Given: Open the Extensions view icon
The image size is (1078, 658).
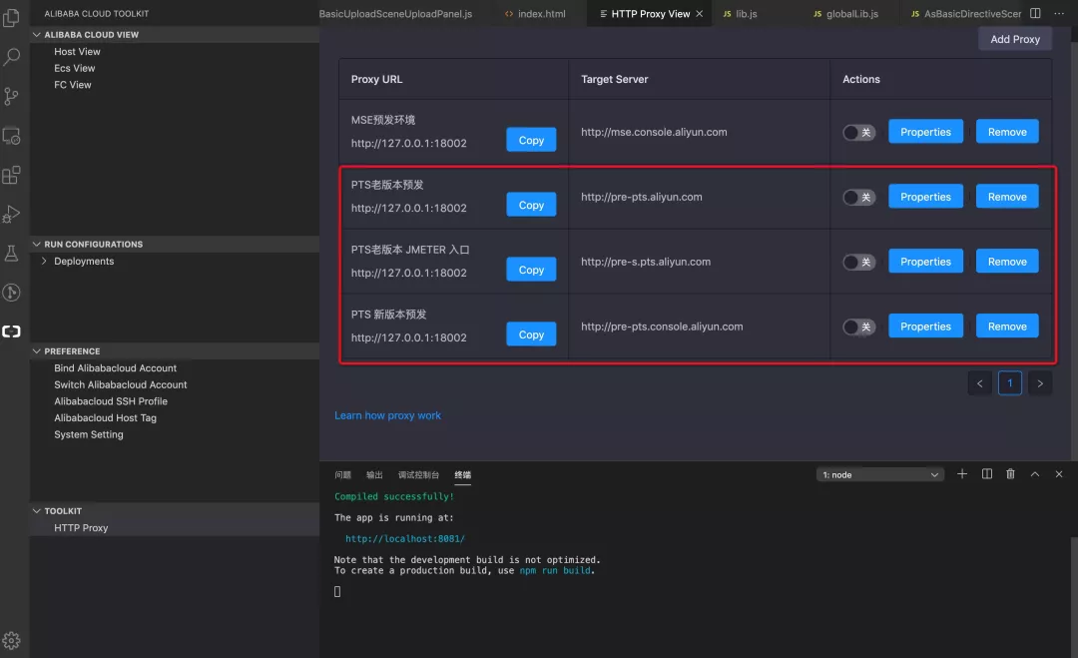Looking at the screenshot, I should pos(12,176).
